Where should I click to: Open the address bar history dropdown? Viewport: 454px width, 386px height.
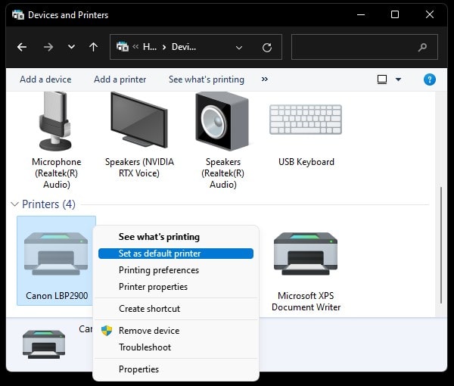239,48
